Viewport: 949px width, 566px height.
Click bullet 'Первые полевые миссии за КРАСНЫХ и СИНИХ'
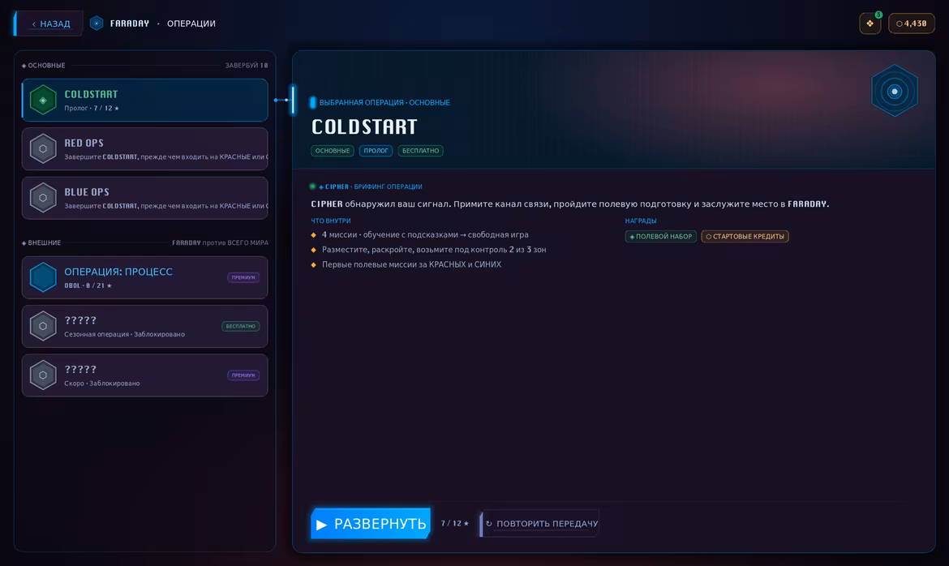click(x=411, y=264)
